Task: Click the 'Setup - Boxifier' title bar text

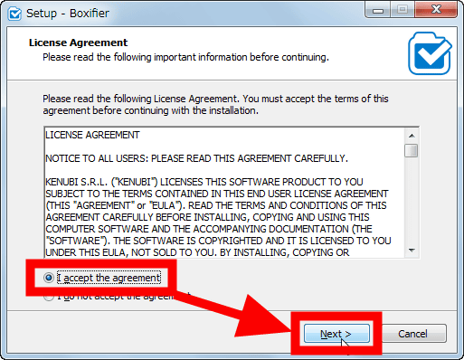Action: [x=68, y=14]
